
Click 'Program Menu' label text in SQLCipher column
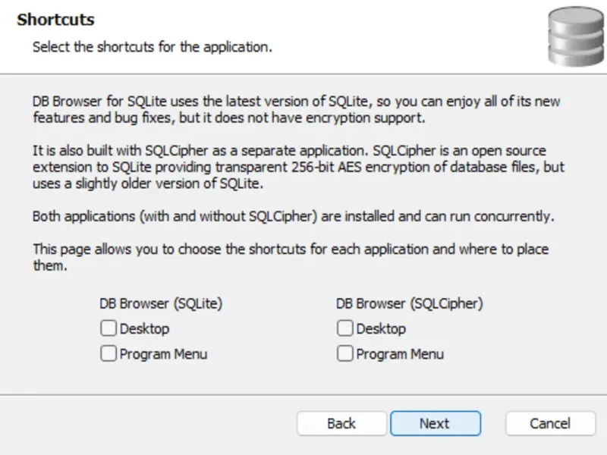[400, 353]
